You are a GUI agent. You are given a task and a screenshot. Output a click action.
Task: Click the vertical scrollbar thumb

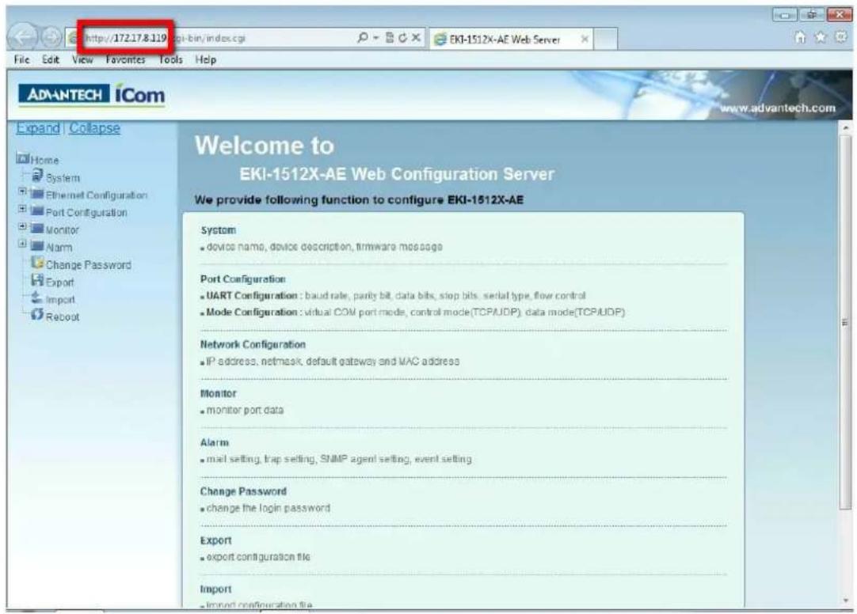point(845,322)
